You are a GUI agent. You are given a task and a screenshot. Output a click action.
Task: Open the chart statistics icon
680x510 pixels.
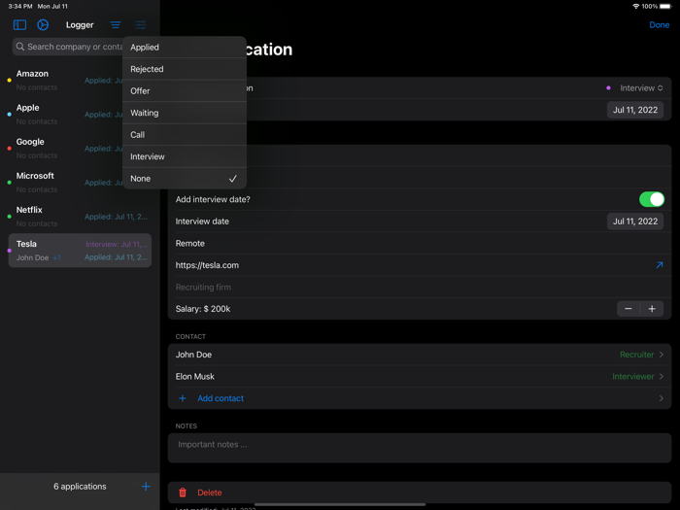43,24
